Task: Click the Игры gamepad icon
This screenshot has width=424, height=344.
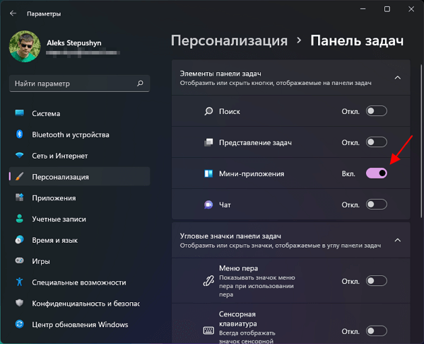Action: tap(20, 261)
